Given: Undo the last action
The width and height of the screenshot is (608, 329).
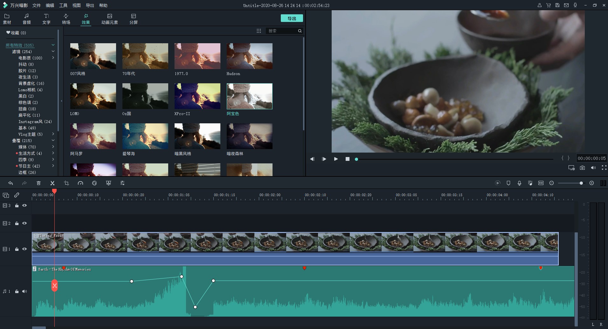Looking at the screenshot, I should [10, 183].
